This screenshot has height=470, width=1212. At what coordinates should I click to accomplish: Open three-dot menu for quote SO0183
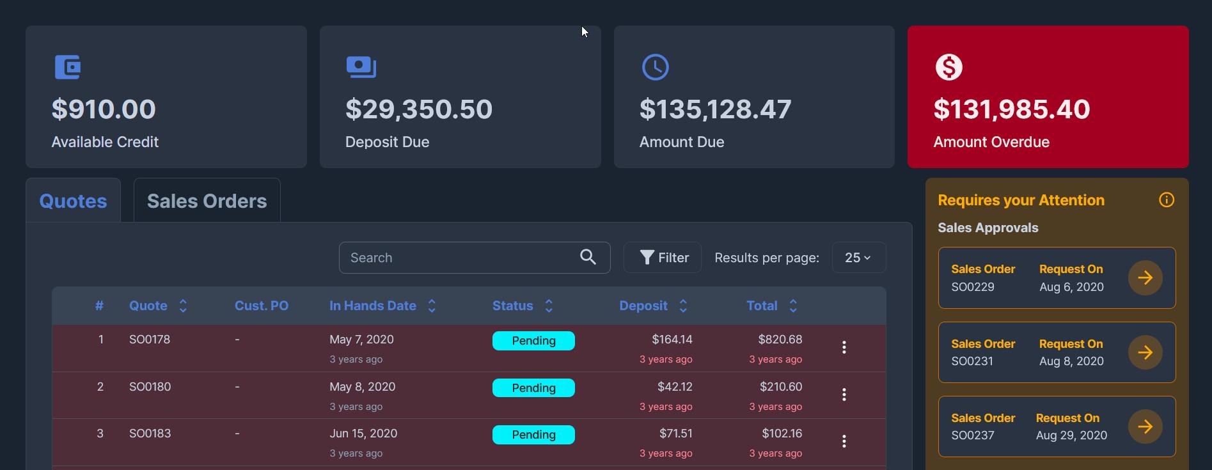pyautogui.click(x=844, y=441)
